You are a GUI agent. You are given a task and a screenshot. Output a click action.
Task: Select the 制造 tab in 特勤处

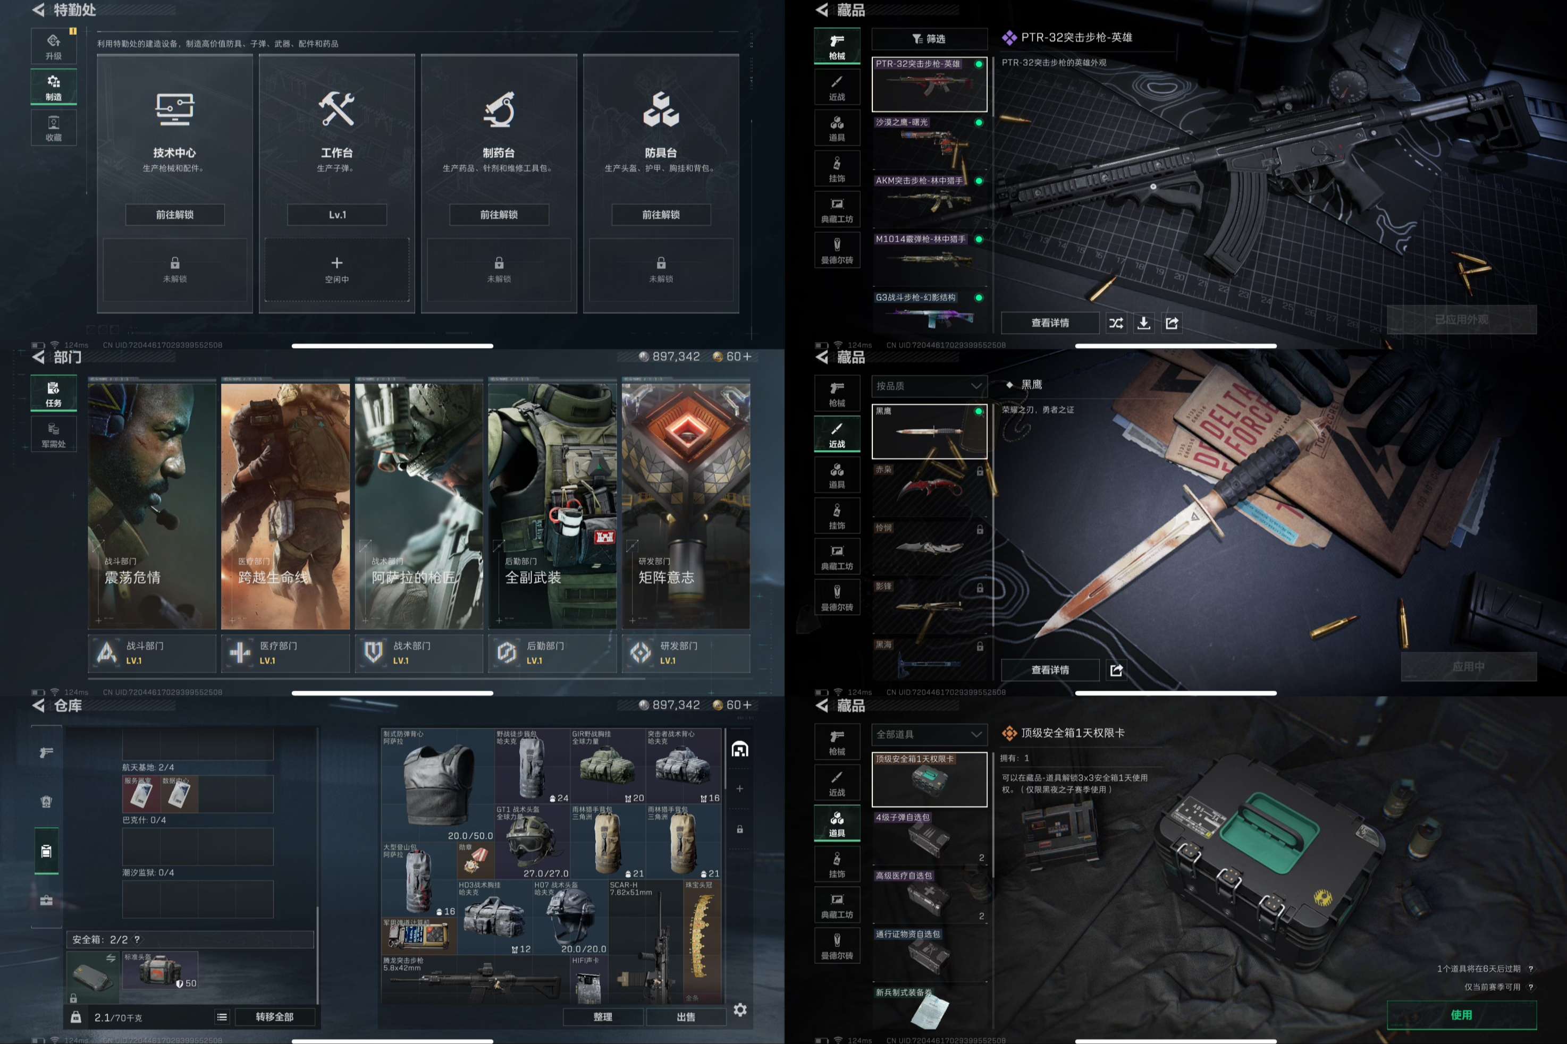[54, 87]
